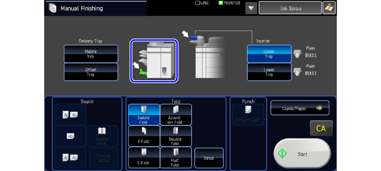
Task: Tap the green Start button
Action: click(302, 154)
